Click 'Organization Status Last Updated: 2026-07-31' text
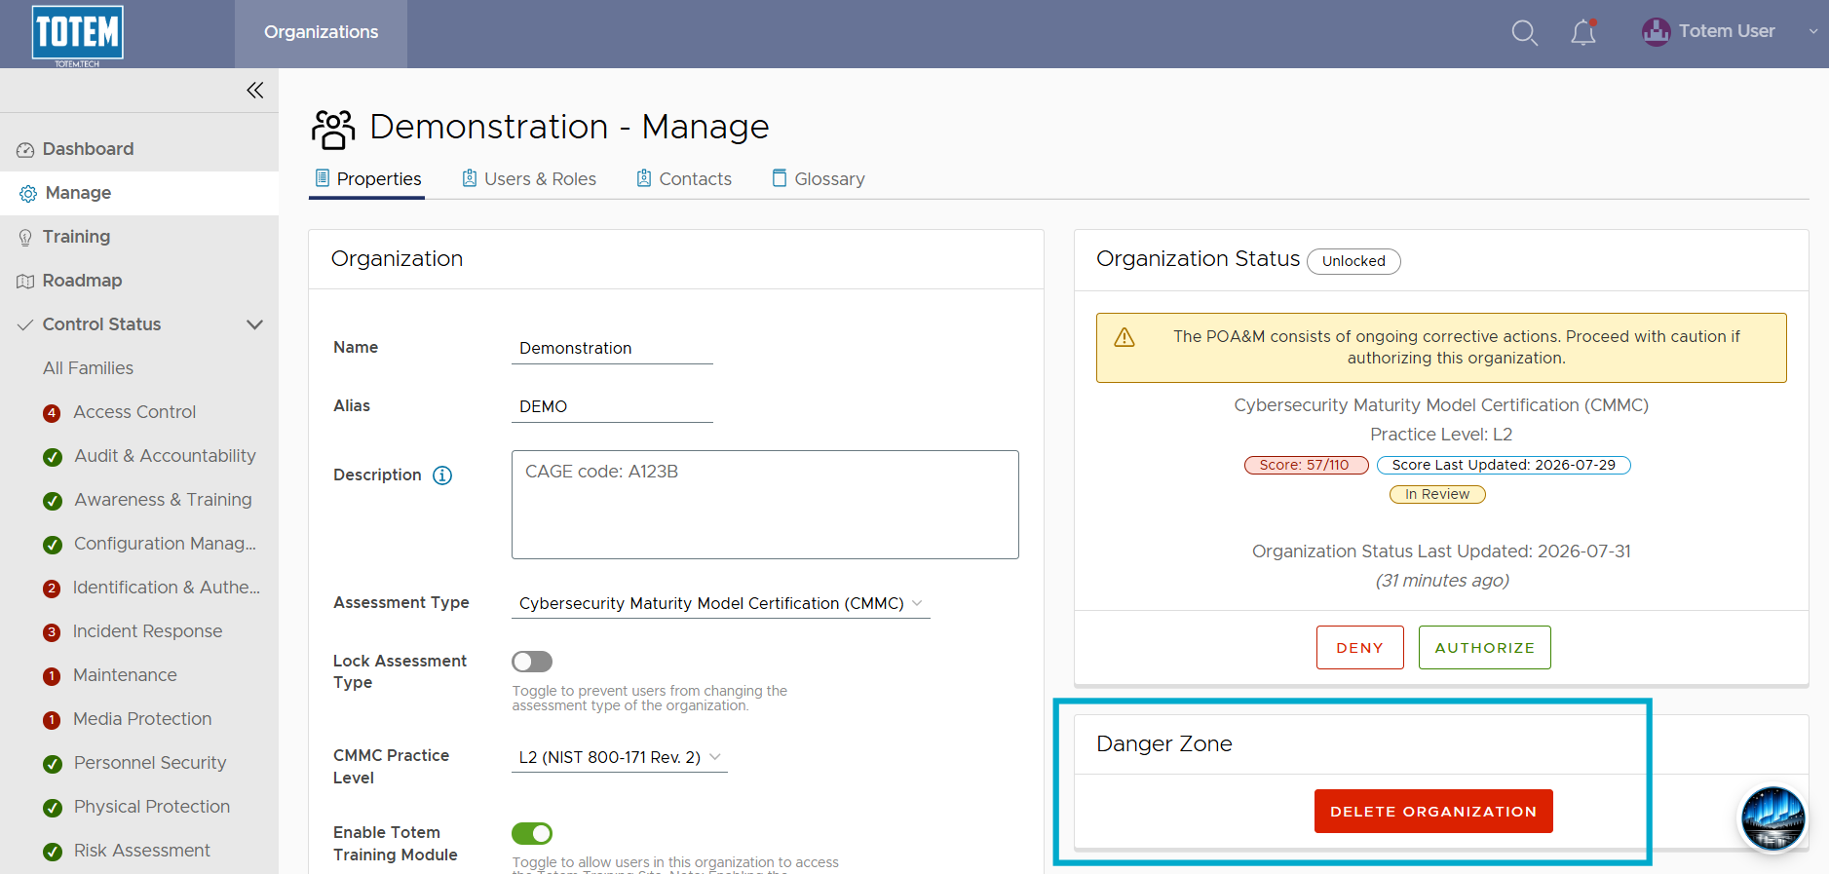The height and width of the screenshot is (874, 1829). pyautogui.click(x=1441, y=551)
